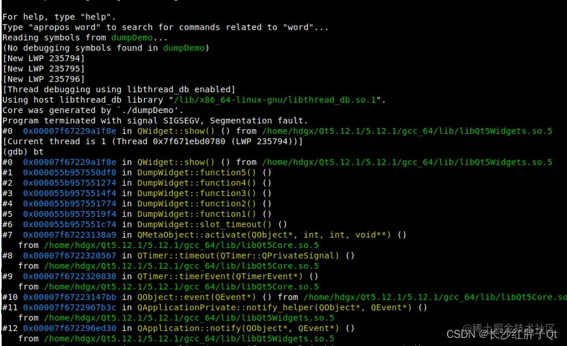Image resolution: width=567 pixels, height=346 pixels.
Task: Select the '[New LWP 235795]' line
Action: 43,69
